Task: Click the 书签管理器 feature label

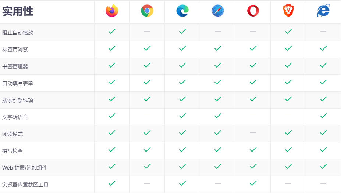Action: [15, 66]
